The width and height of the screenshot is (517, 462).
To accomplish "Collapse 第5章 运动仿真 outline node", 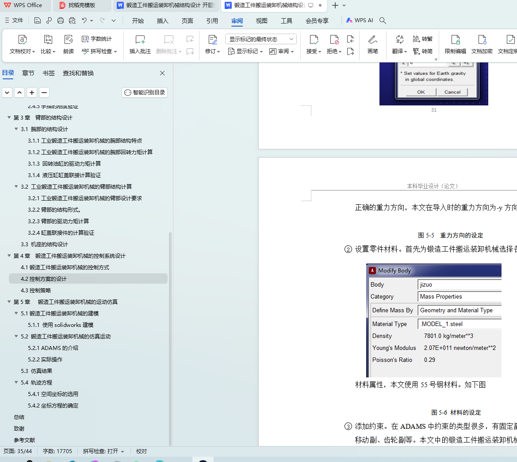I will click(9, 302).
